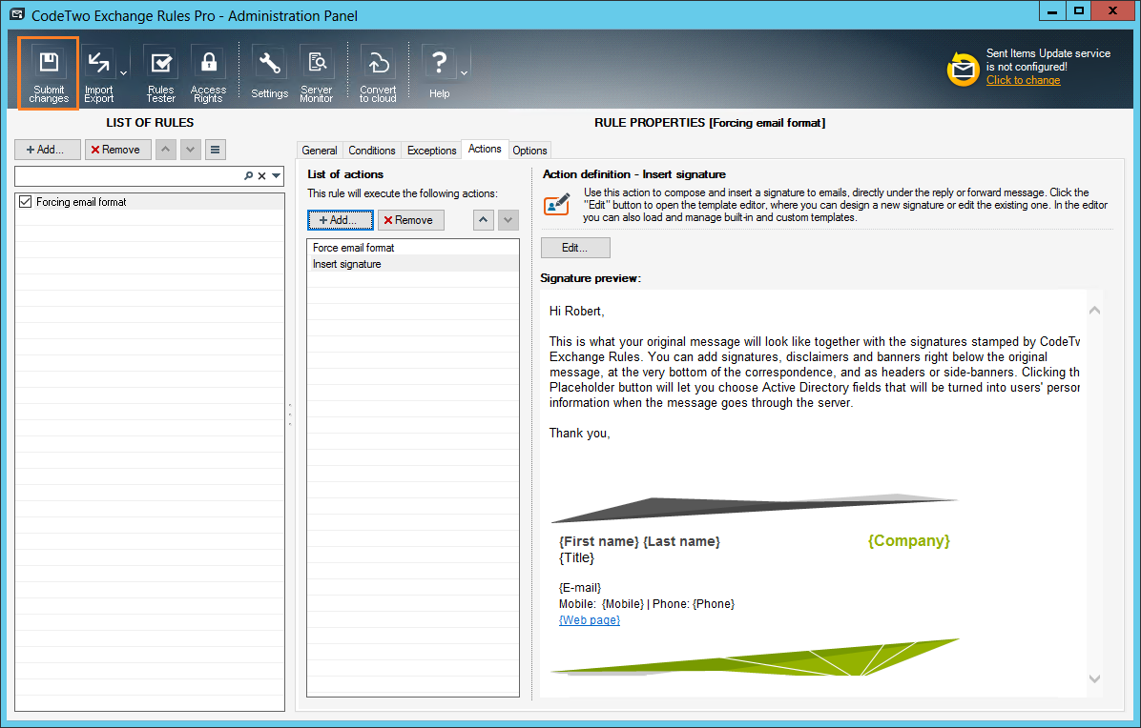1141x728 pixels.
Task: Remove the selected action
Action: pos(411,220)
